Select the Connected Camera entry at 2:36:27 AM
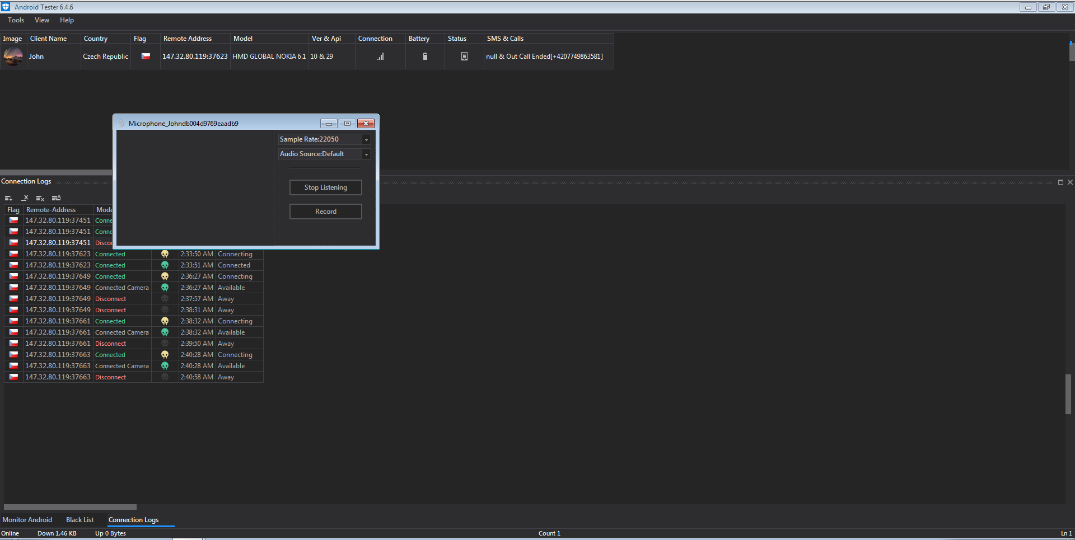 122,288
